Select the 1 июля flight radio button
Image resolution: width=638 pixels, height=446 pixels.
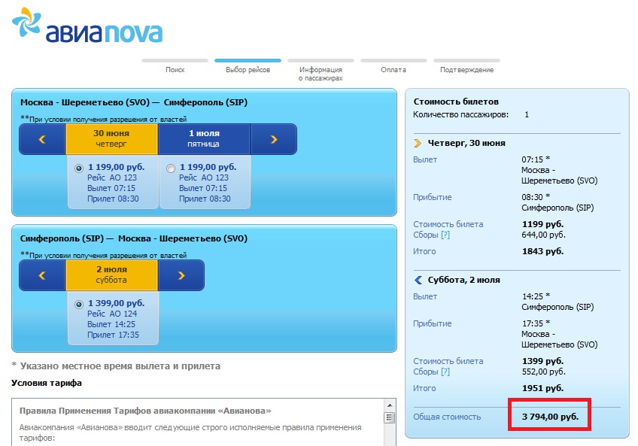click(171, 168)
